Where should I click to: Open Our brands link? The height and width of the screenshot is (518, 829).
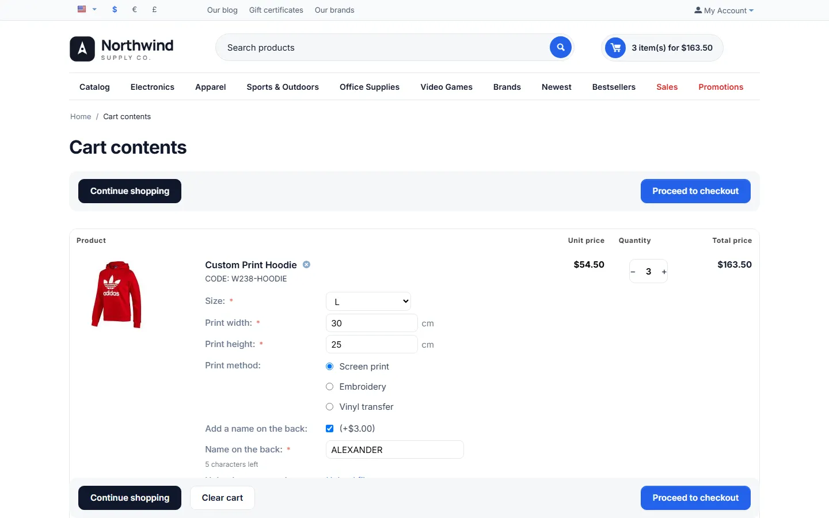(x=334, y=10)
